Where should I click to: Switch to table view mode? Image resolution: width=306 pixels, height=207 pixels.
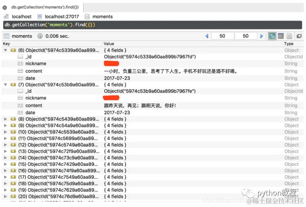coord(281,36)
